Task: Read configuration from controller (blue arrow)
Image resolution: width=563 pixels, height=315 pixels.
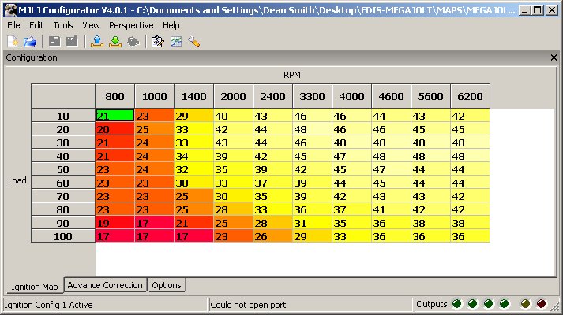Action: click(97, 42)
